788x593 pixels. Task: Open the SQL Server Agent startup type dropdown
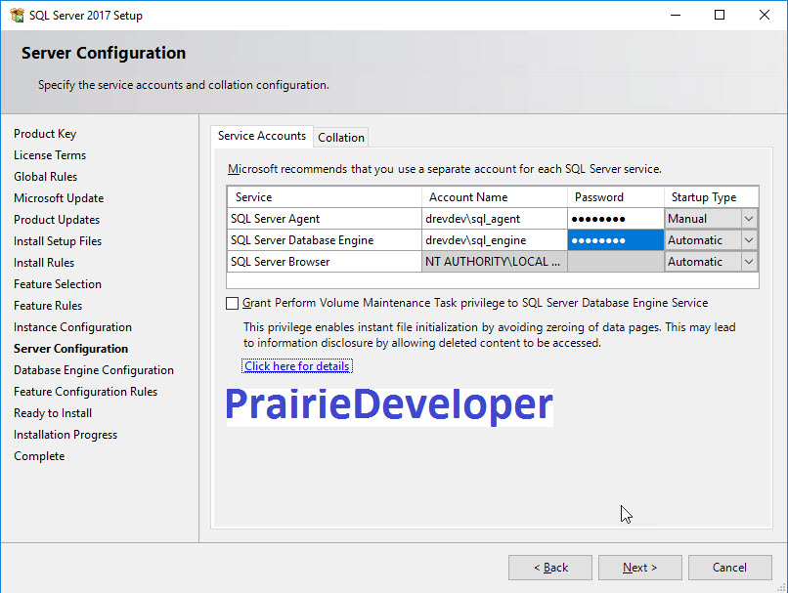point(748,219)
